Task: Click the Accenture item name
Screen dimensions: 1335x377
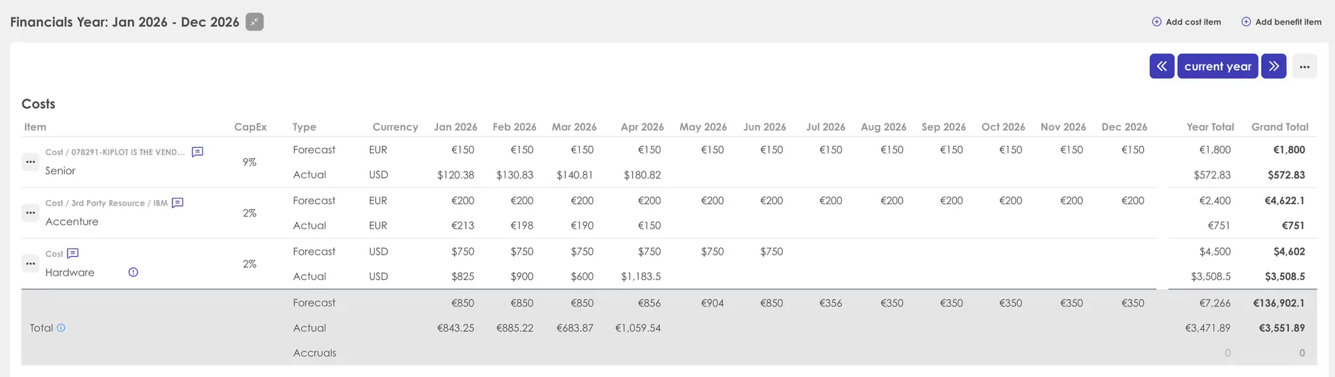Action: coord(72,221)
